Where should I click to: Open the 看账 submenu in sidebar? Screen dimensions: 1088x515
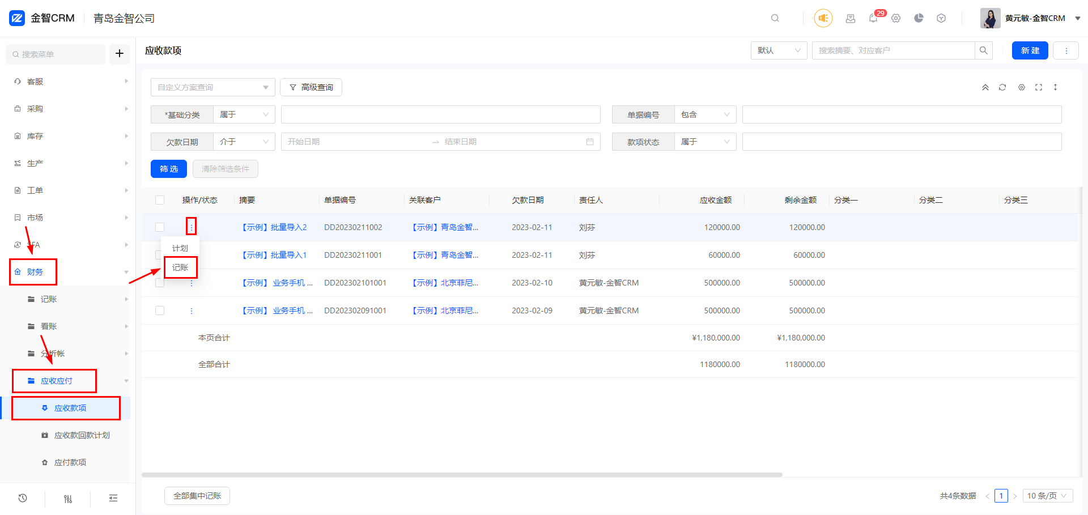68,326
